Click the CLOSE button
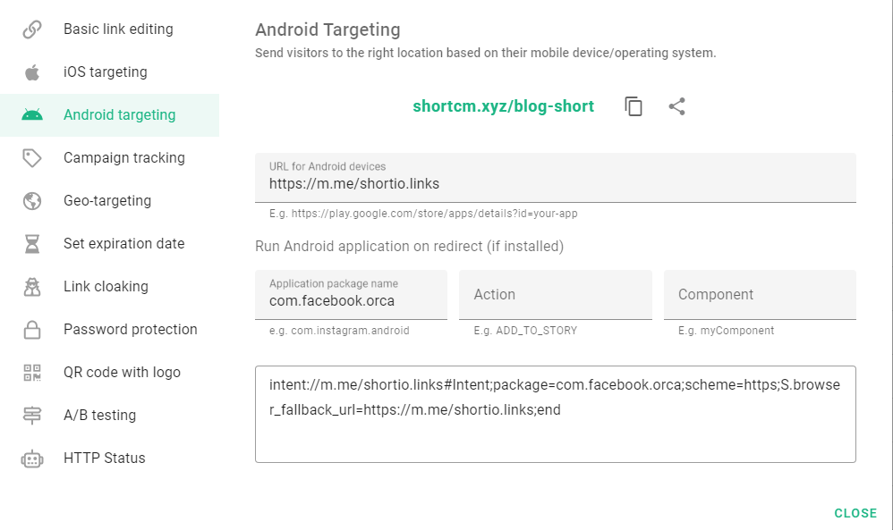Viewport: 893px width, 530px height. (855, 513)
